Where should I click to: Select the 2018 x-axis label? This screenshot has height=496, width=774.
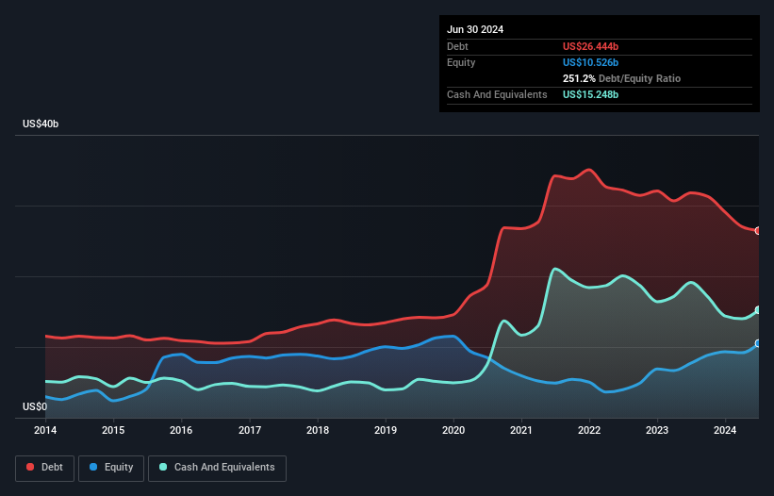318,430
